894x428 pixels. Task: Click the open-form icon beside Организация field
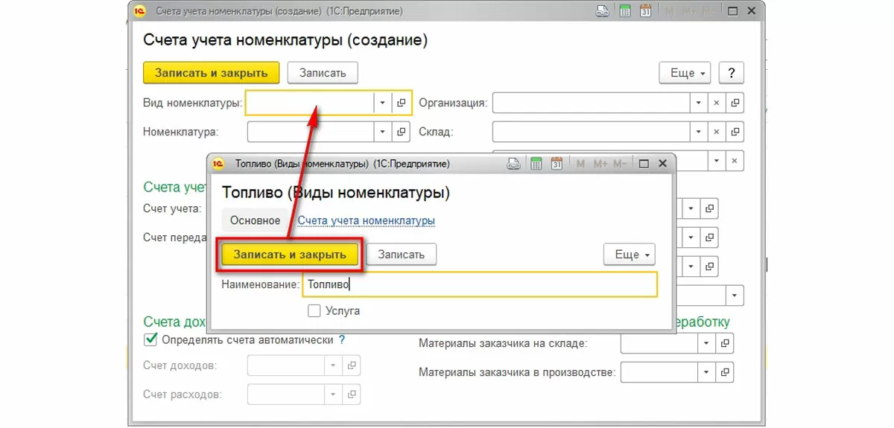[735, 103]
